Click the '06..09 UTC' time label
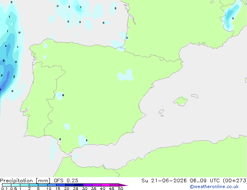Screen dimensions: 247x190 (x=205, y=181)
